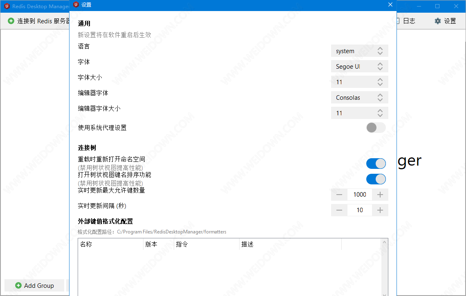Minimize the Redis Desktop Manager main window

click(419, 6)
